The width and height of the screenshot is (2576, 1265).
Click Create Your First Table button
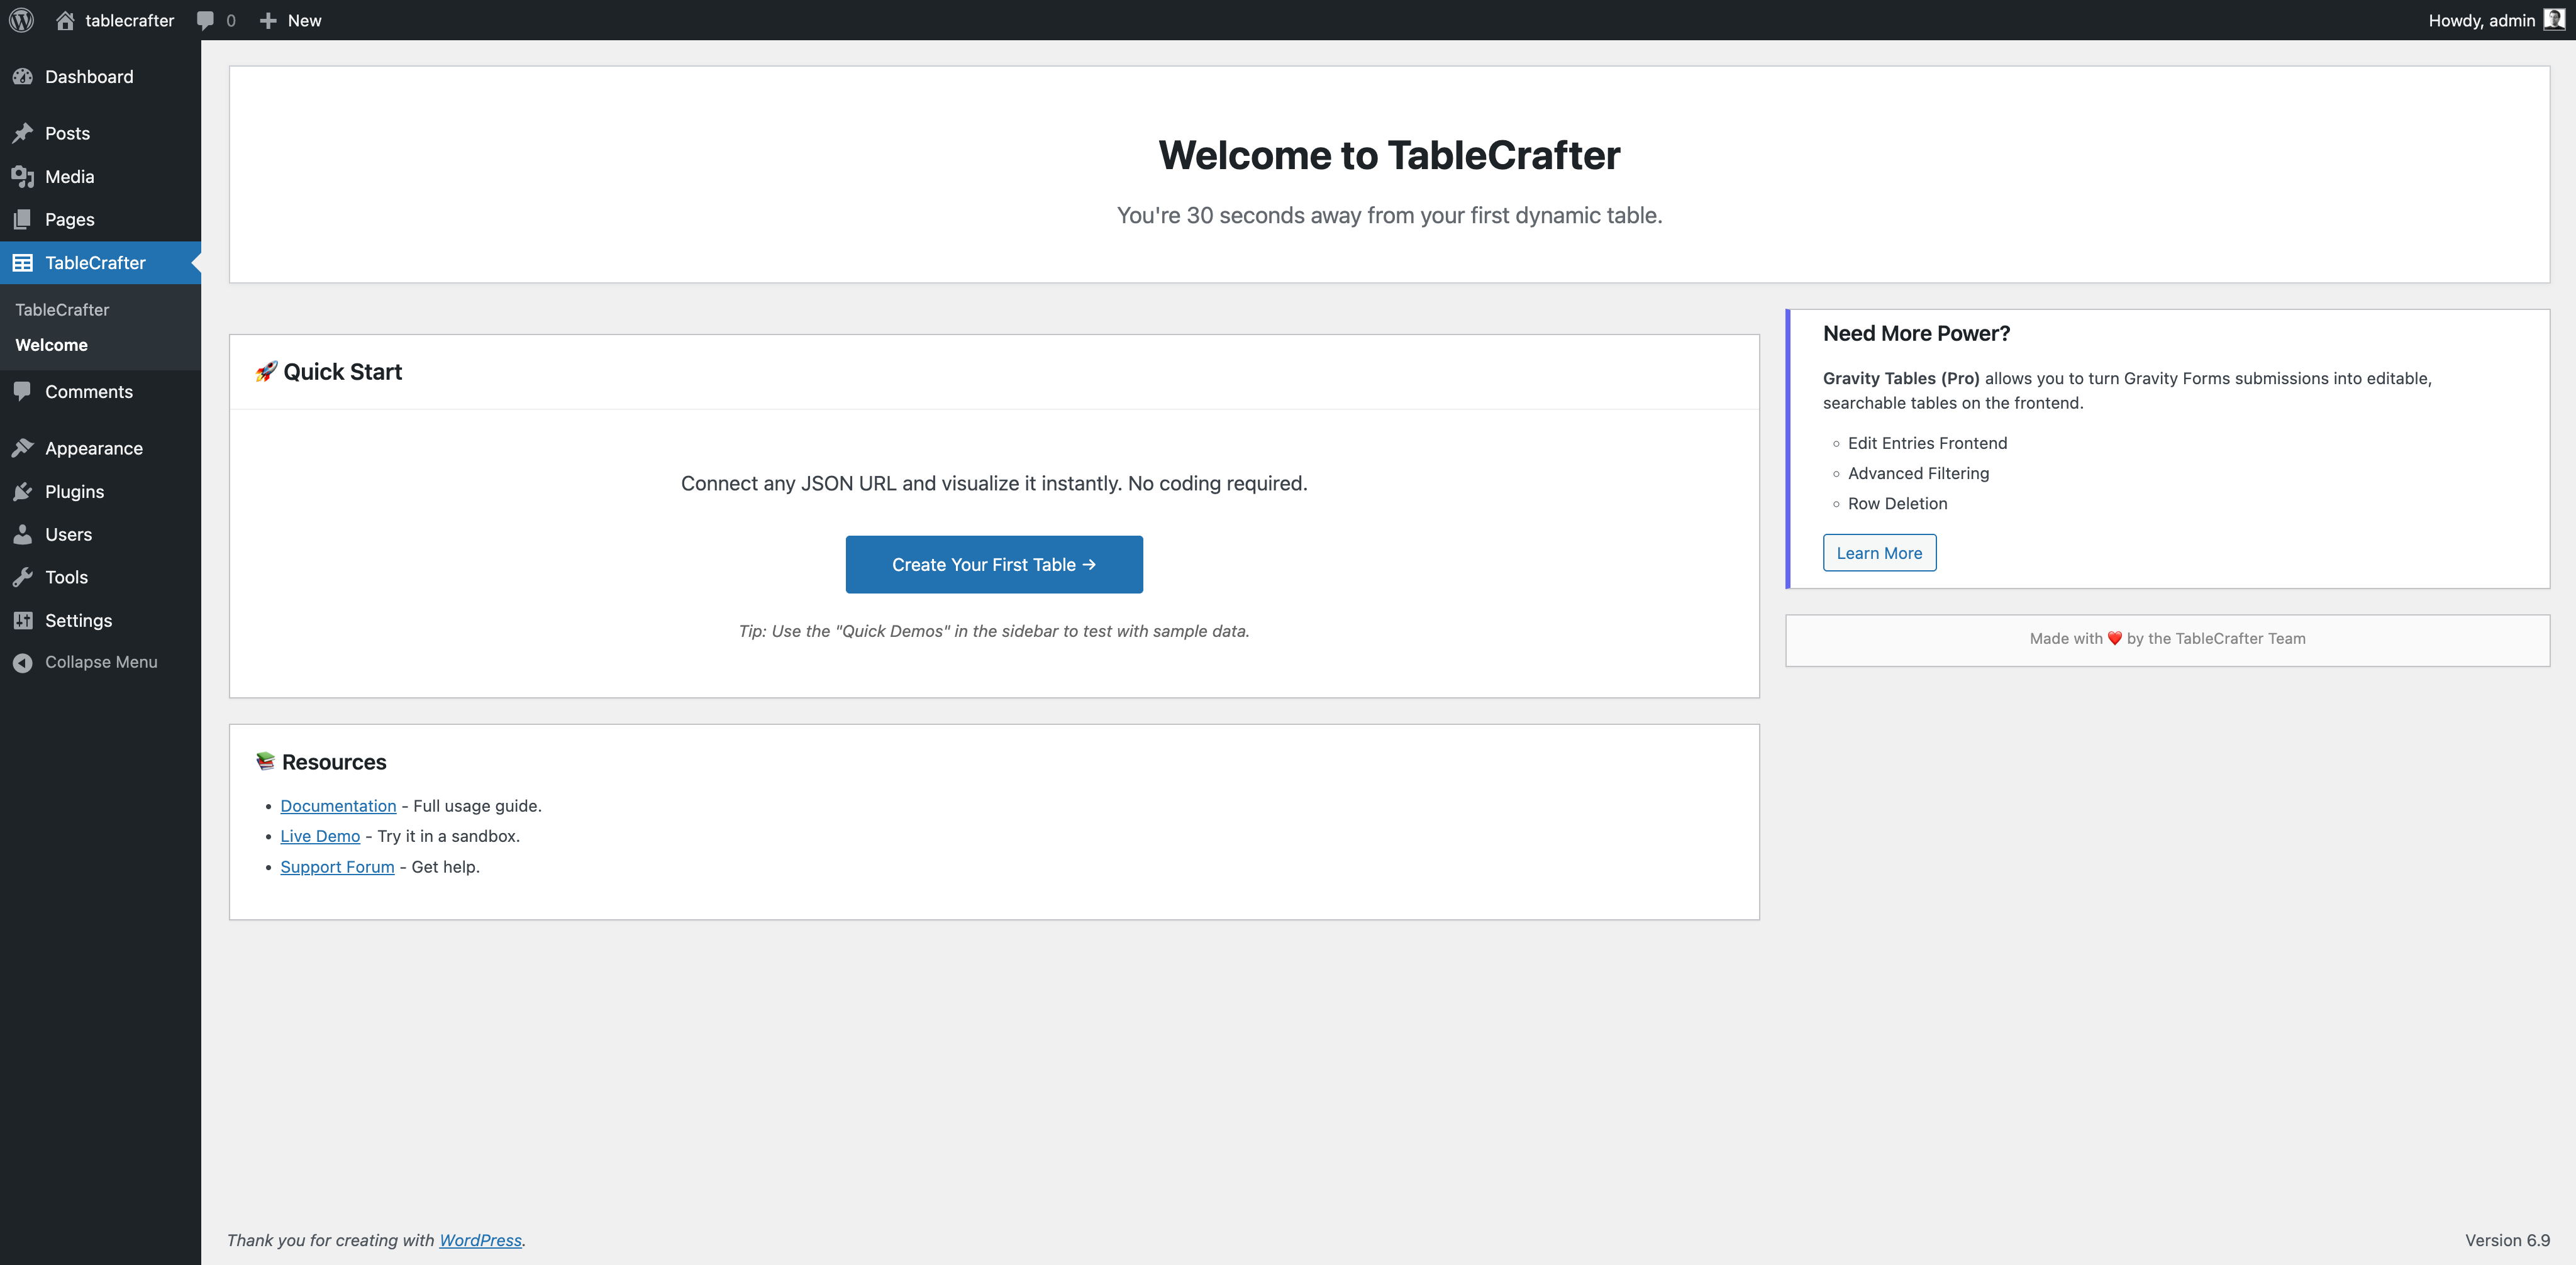tap(993, 565)
